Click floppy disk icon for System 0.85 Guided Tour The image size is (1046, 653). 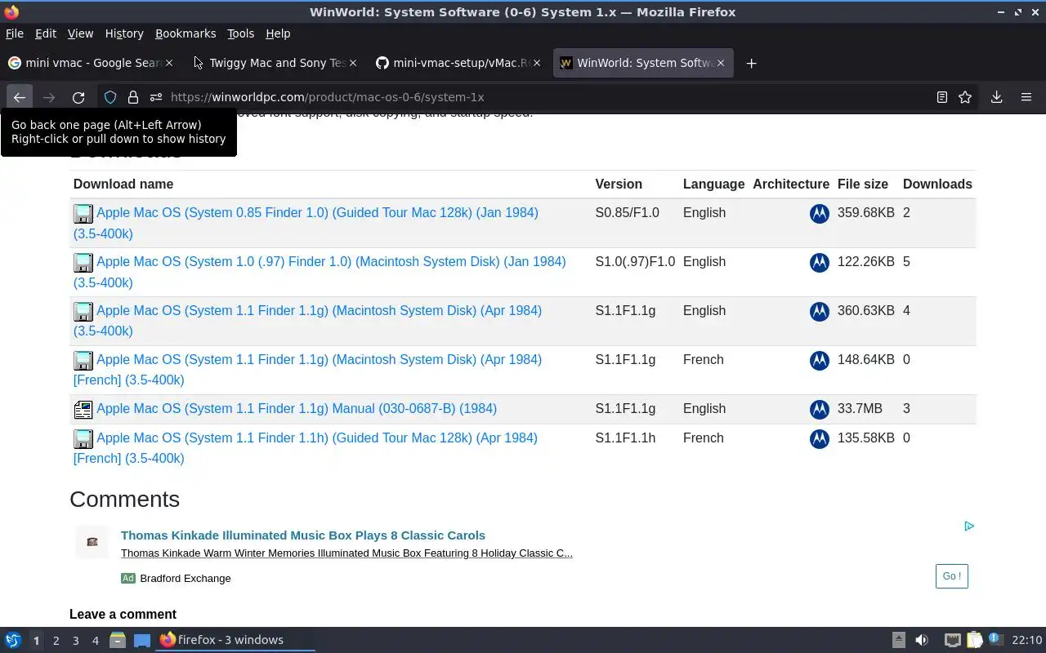coord(83,214)
